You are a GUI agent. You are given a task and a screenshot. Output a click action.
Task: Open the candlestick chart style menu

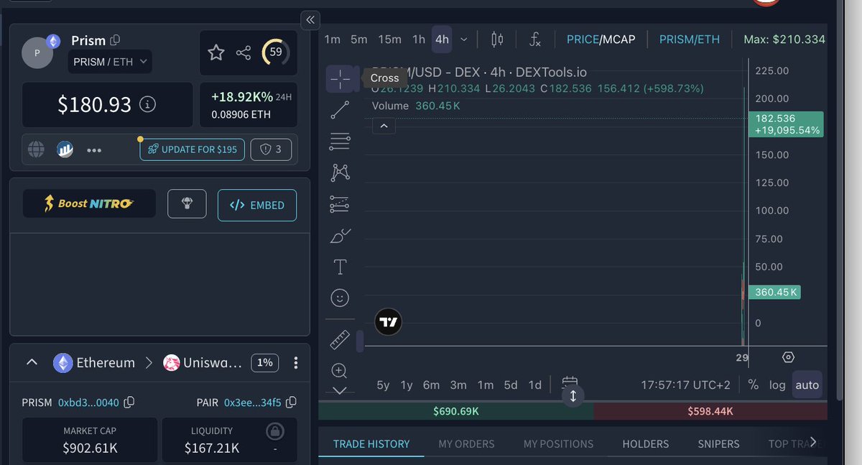(x=497, y=40)
